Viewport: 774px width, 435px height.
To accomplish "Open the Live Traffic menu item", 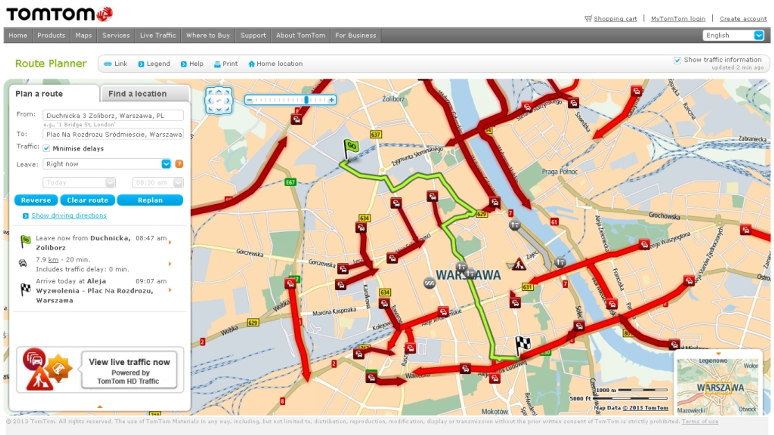I will pyautogui.click(x=158, y=35).
